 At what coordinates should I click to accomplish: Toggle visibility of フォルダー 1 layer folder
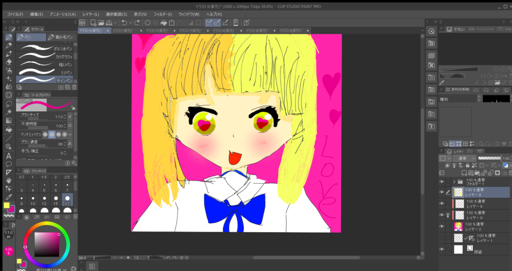[442, 182]
